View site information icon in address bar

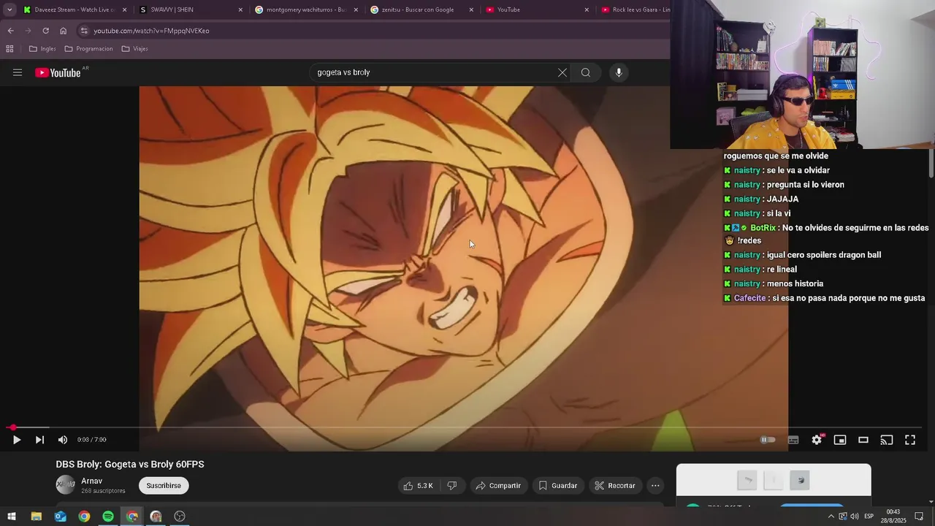click(84, 31)
